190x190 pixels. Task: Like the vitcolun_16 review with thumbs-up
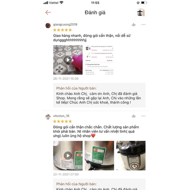click(133, 116)
